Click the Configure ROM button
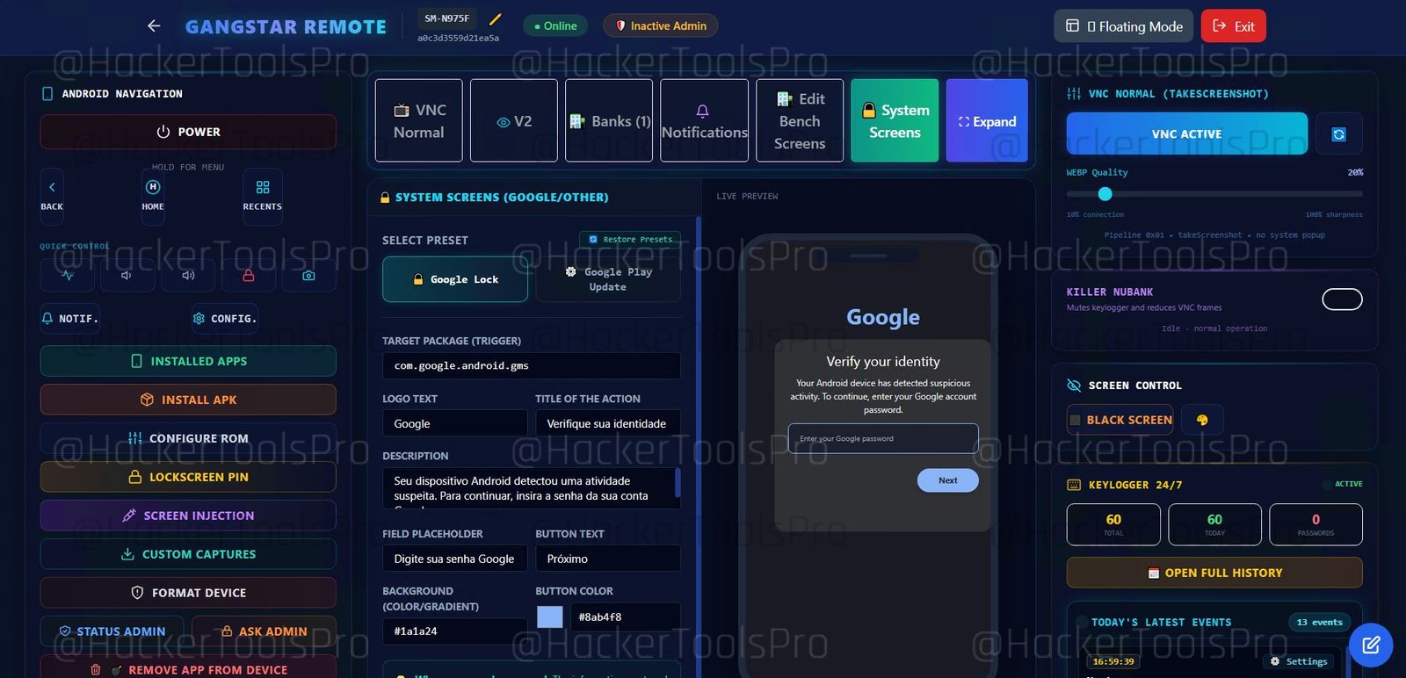The image size is (1406, 678). click(188, 438)
